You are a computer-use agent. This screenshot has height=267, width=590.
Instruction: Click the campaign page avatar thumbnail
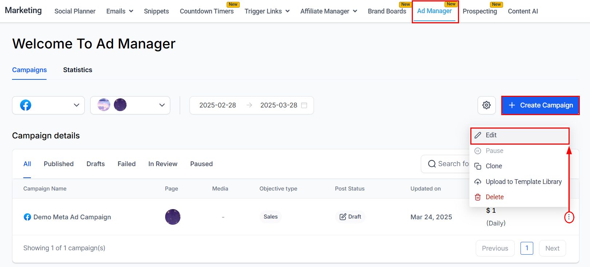click(173, 217)
